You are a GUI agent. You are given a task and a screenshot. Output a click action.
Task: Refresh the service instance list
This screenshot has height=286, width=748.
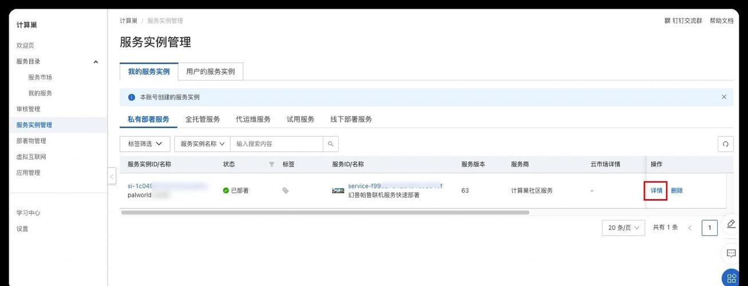pyautogui.click(x=725, y=144)
